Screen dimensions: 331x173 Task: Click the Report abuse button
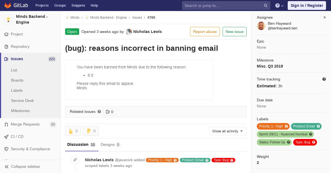[205, 32]
